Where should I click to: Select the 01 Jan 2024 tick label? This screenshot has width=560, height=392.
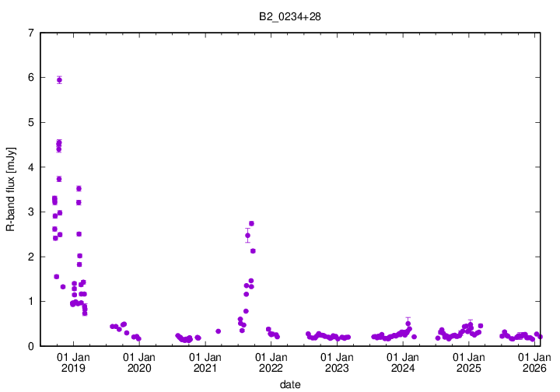(403, 362)
